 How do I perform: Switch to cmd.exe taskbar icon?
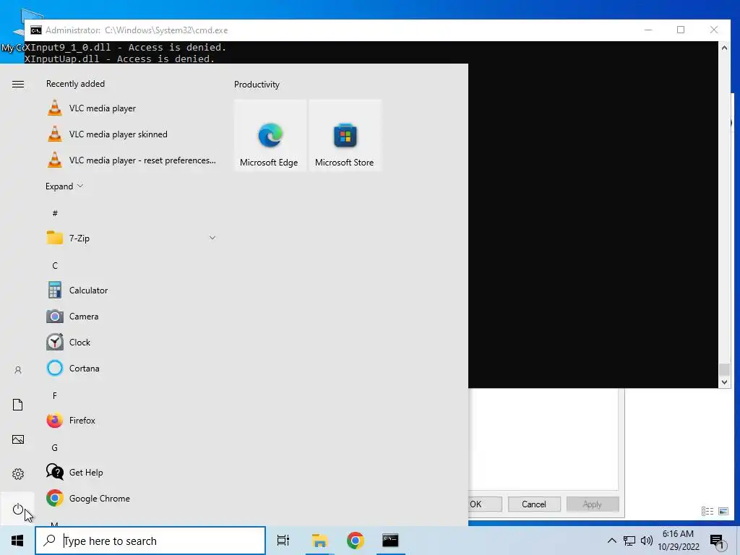[390, 541]
